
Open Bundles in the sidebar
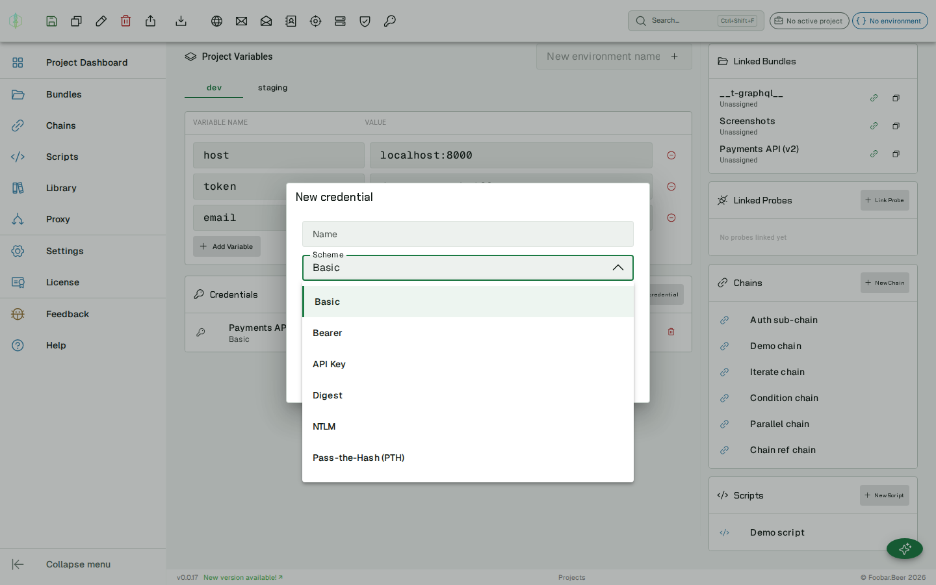click(x=83, y=94)
